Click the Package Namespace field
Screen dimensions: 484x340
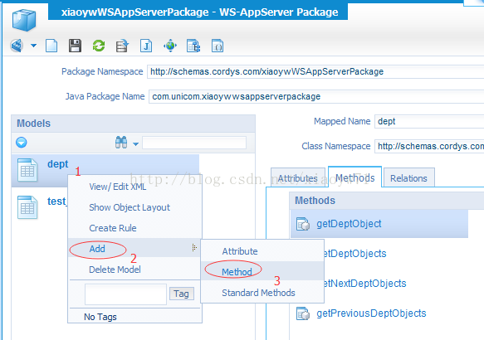[x=315, y=71]
